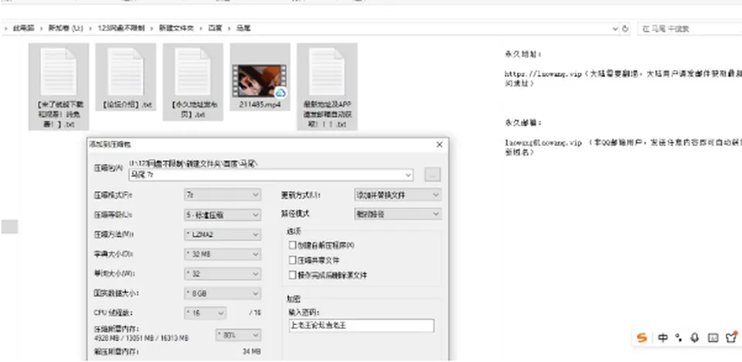
Task: Go to 新建文件夹 breadcrumb folder
Action: point(176,29)
